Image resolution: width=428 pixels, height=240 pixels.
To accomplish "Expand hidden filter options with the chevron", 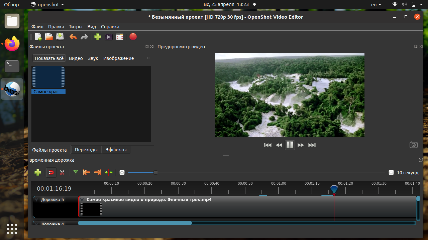I will 148,58.
